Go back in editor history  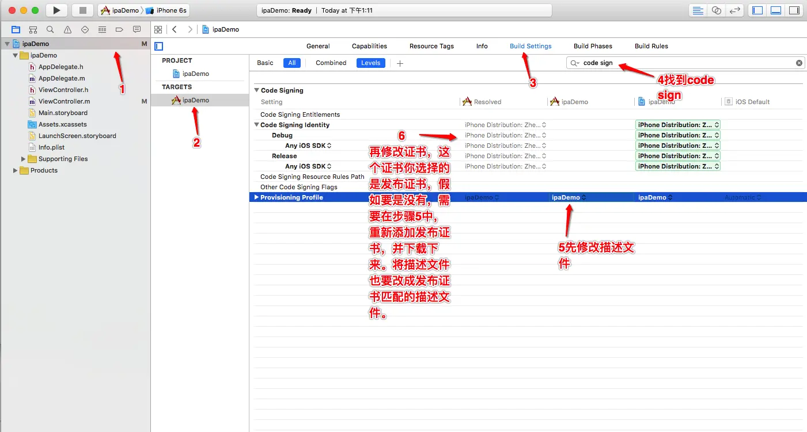click(x=175, y=29)
